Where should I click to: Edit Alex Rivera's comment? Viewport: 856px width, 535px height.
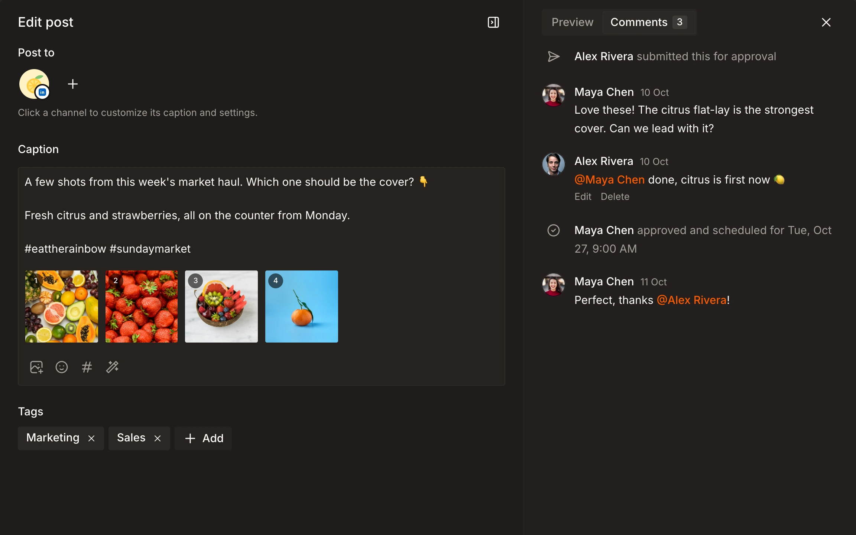(x=583, y=197)
